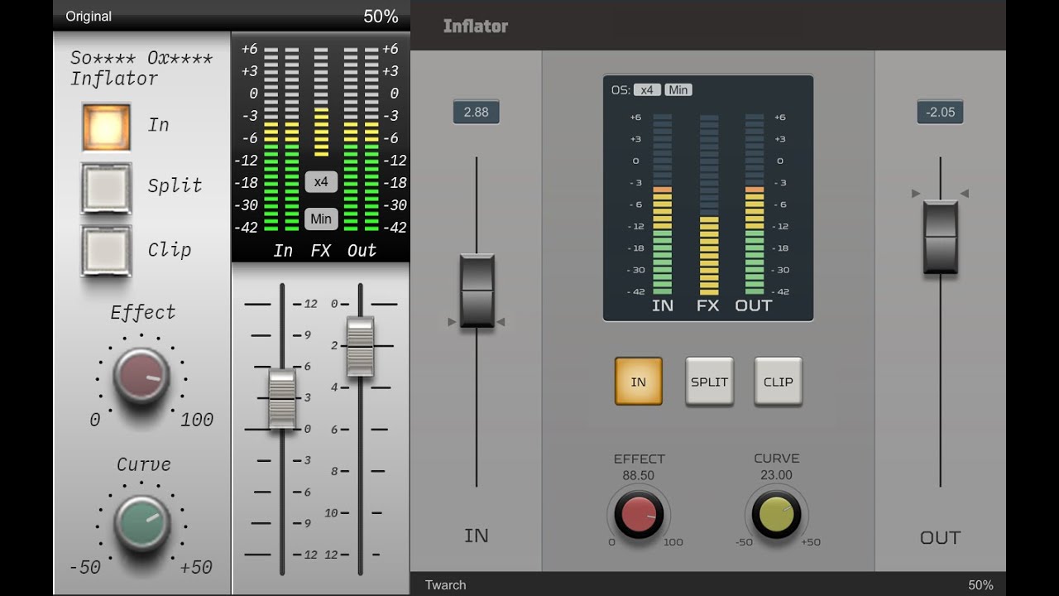1059x596 pixels.
Task: Enable Clip button in Original plugin
Action: click(106, 251)
